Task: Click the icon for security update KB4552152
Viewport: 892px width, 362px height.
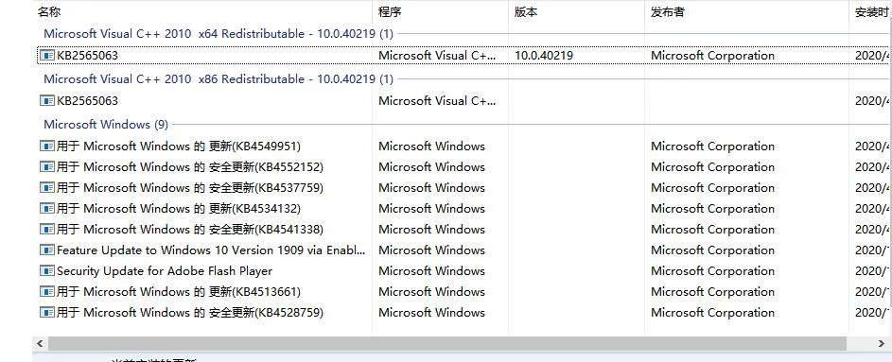Action: pos(47,167)
